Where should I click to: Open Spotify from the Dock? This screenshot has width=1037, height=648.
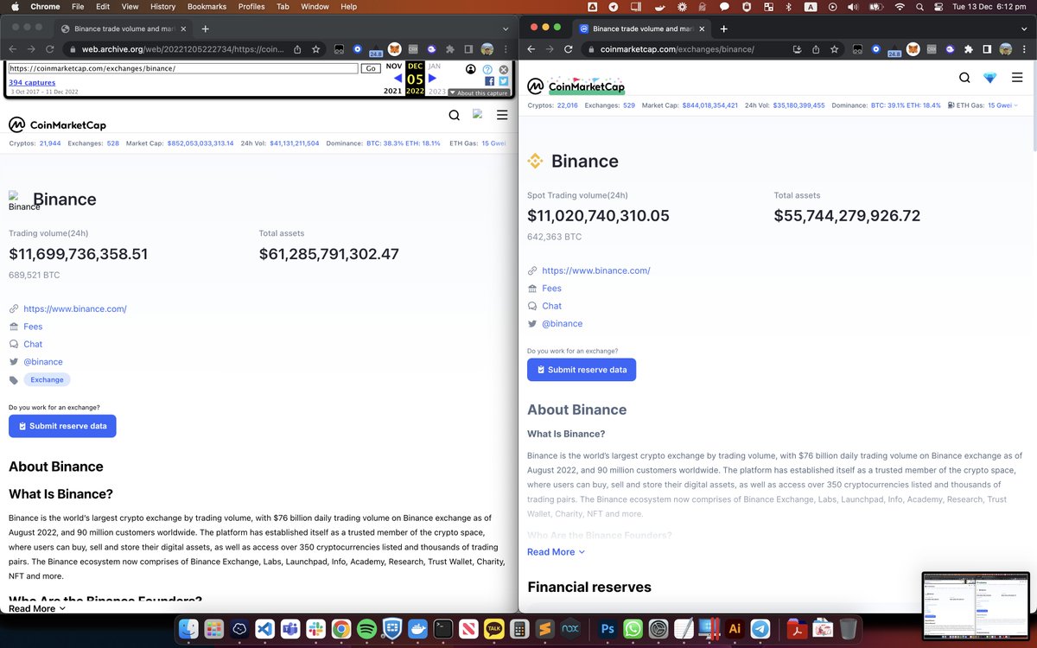point(366,629)
